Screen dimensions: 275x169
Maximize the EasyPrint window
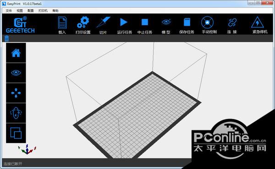pyautogui.click(x=258, y=3)
